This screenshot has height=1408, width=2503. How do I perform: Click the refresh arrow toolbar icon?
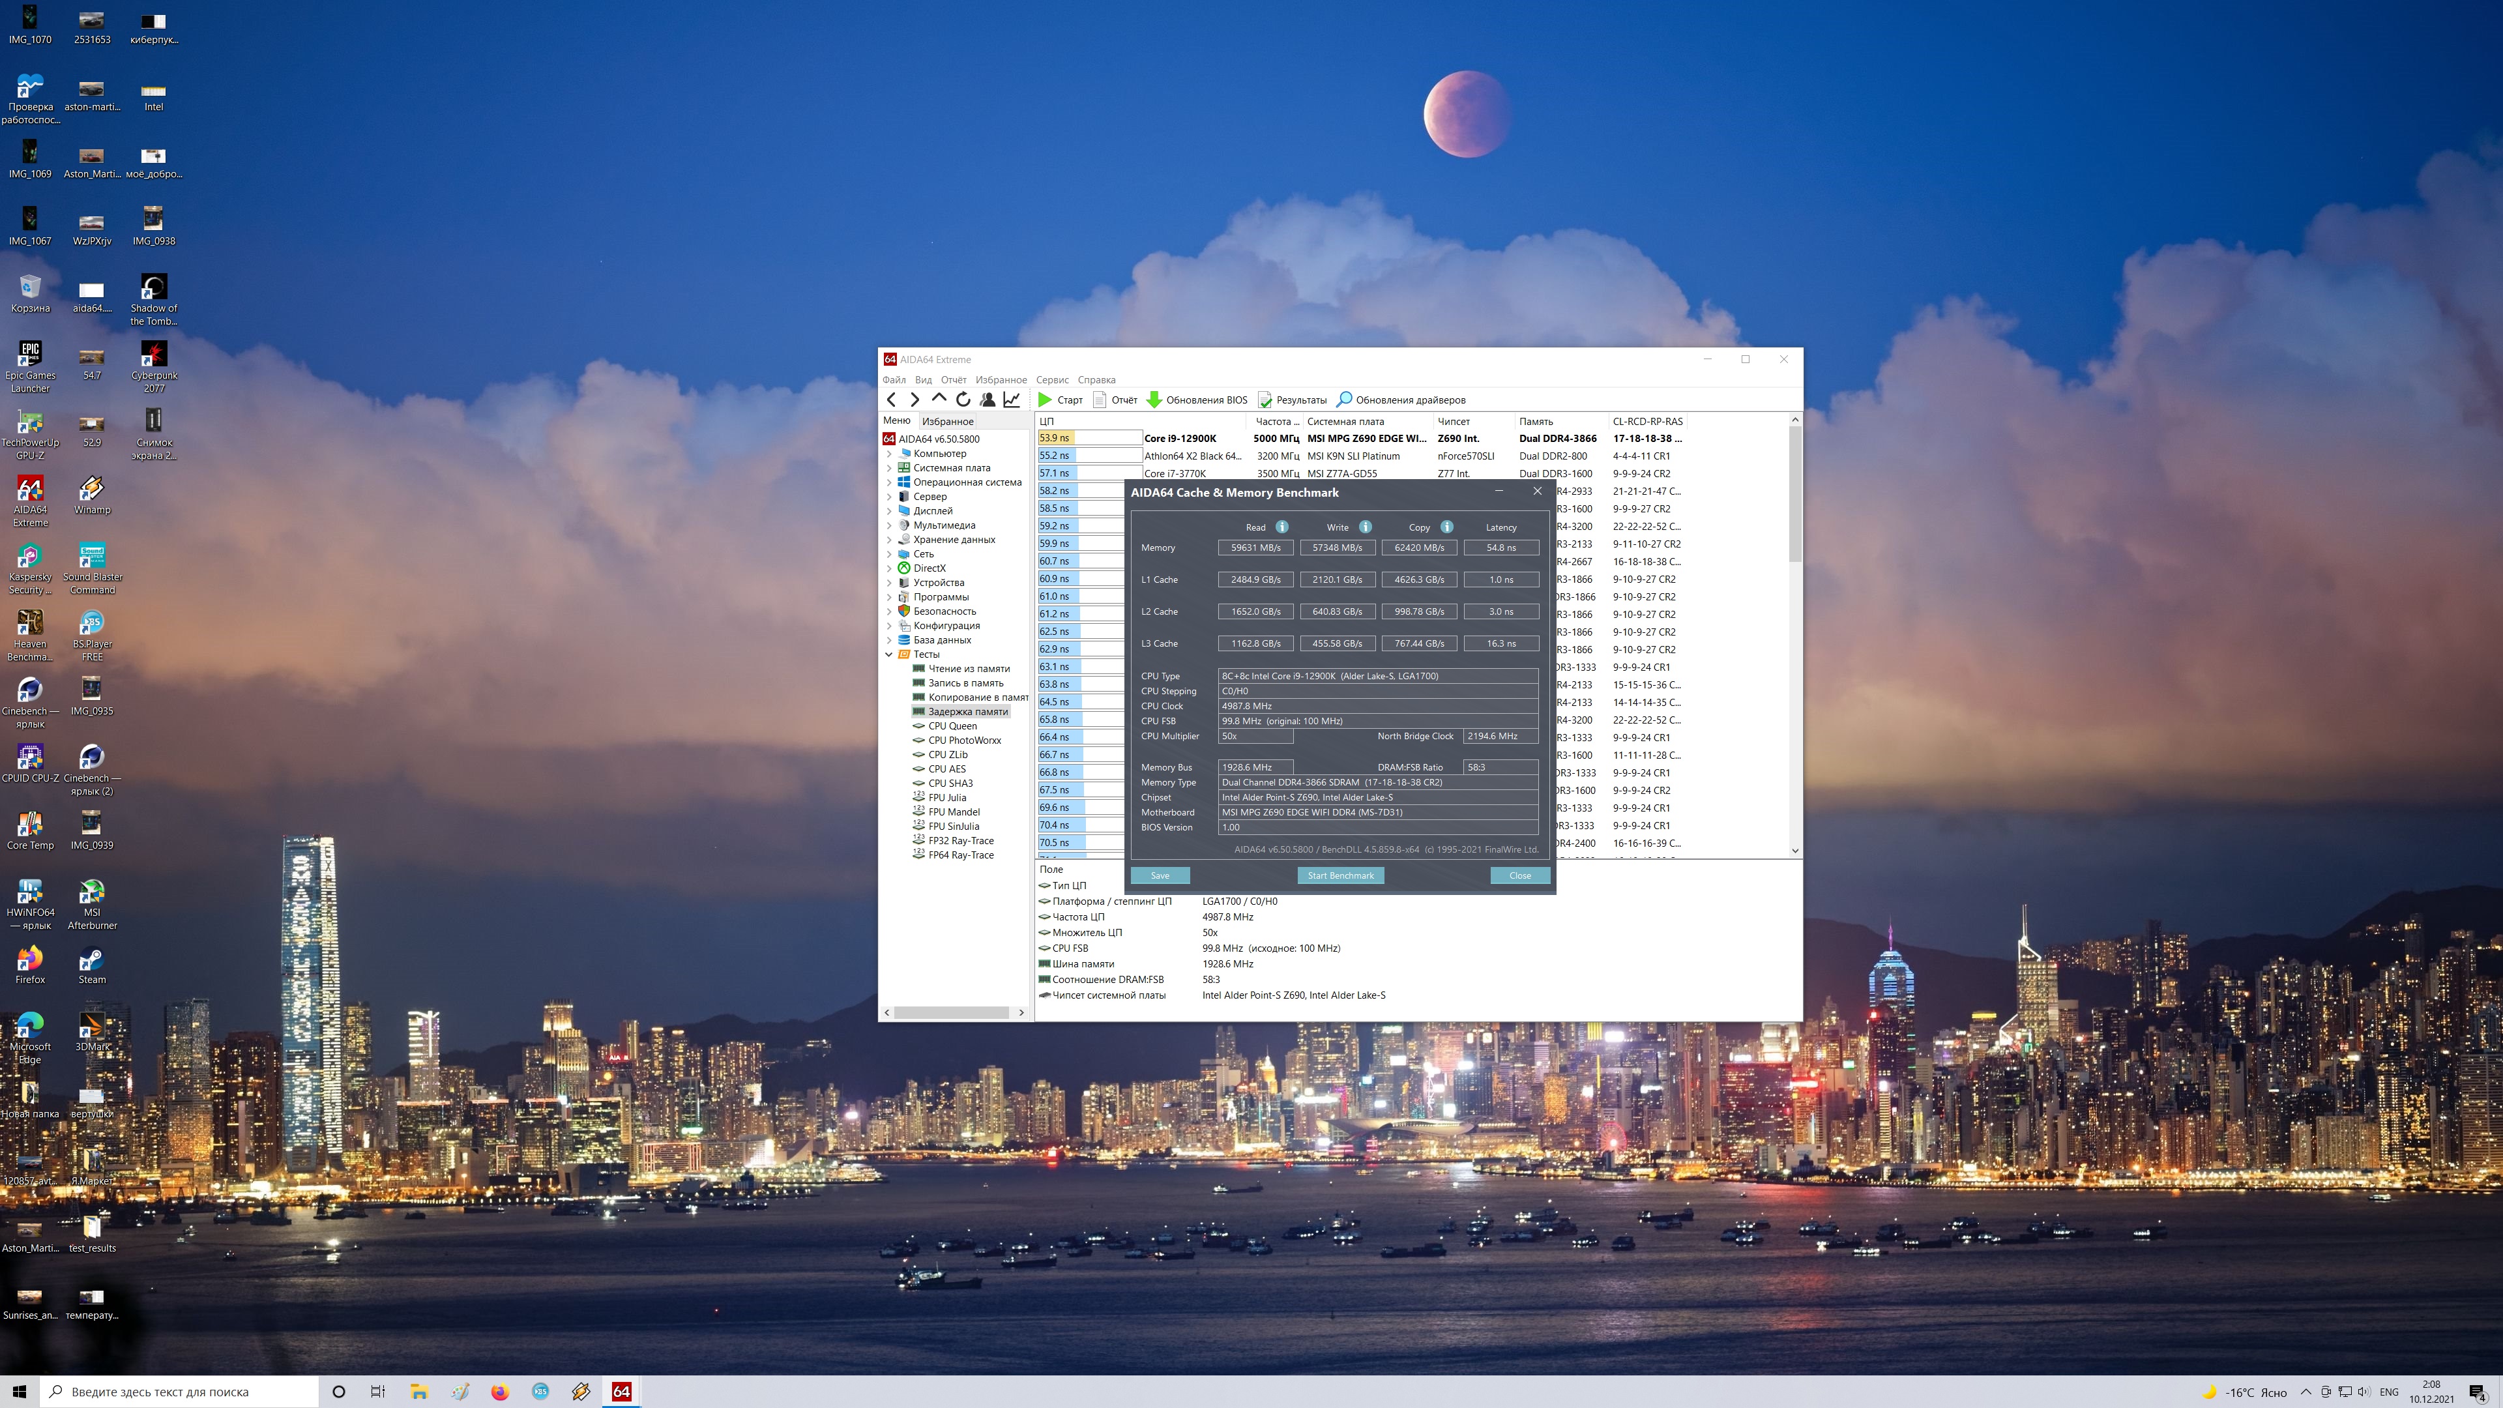coord(963,400)
